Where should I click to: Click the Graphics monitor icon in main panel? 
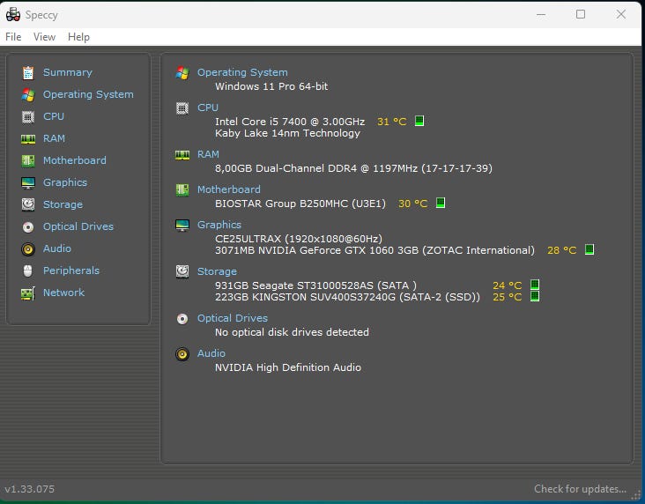[182, 225]
